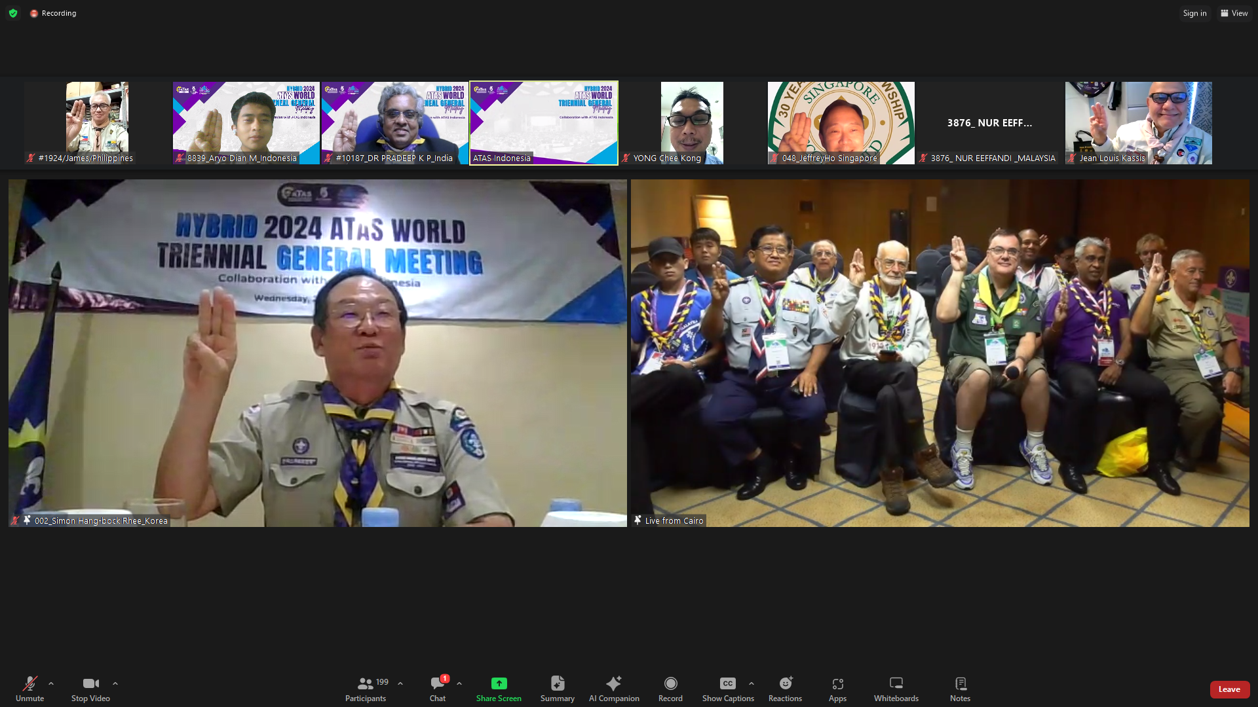Open the Whiteboards icon

(896, 683)
